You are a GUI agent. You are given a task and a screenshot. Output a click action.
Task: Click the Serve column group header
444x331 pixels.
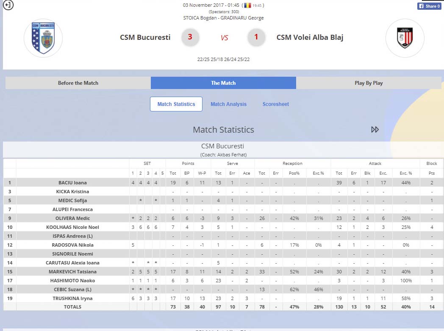[233, 163]
